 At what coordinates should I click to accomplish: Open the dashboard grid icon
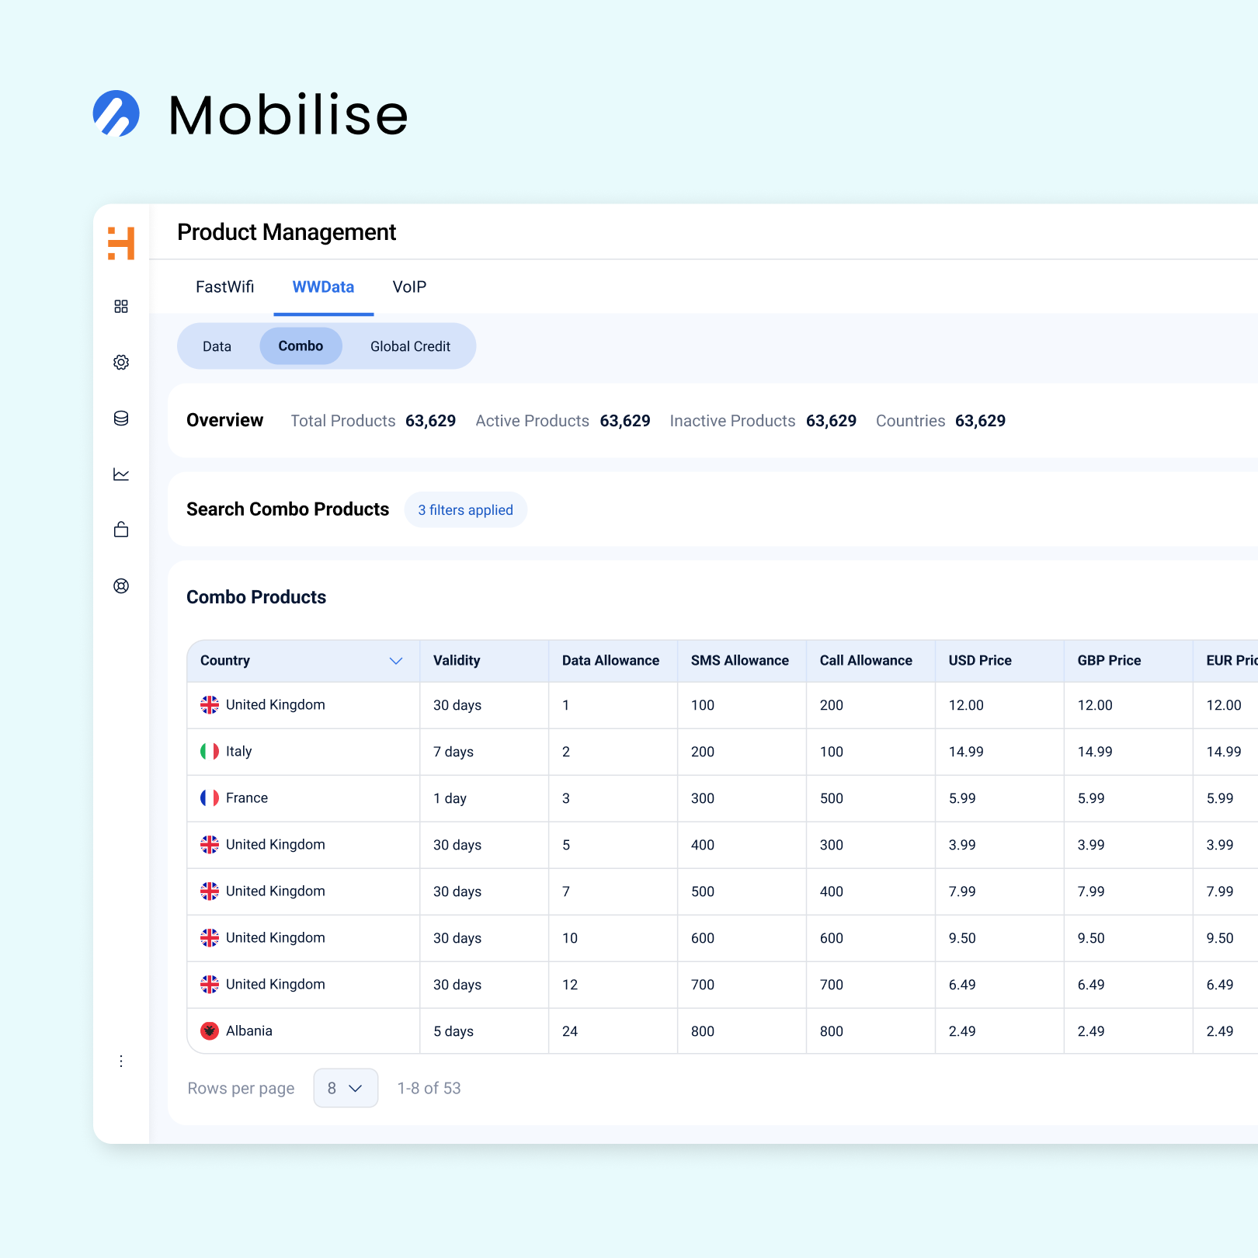tap(121, 307)
